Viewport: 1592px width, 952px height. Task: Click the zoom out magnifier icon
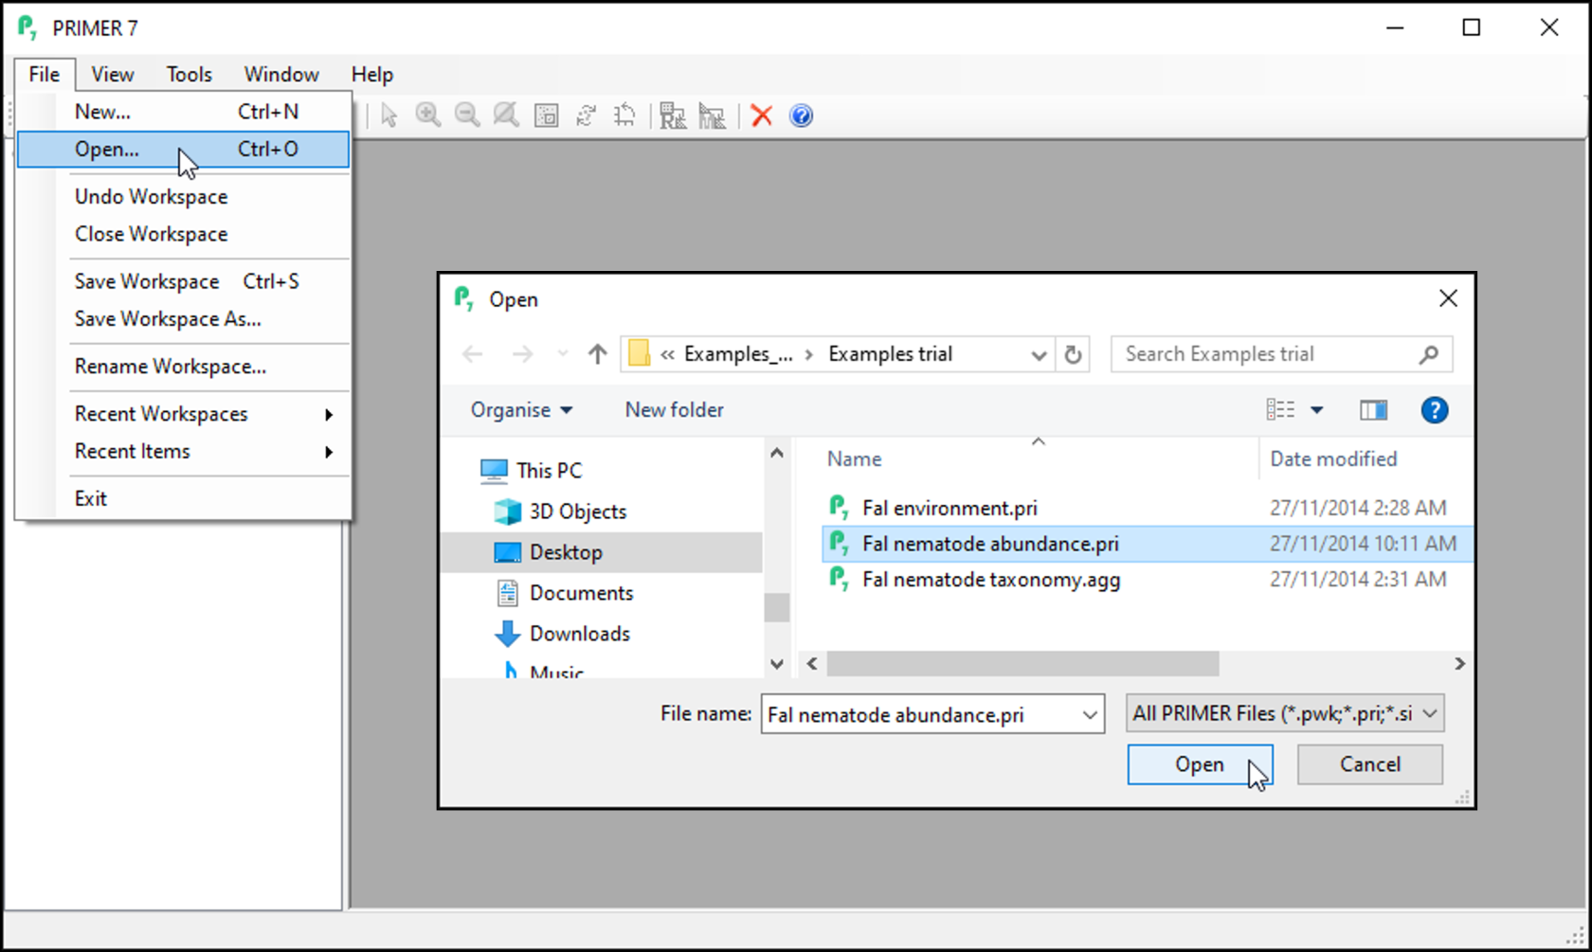(x=467, y=116)
